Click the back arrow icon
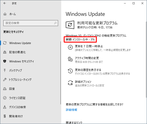This screenshot has width=147, height=124. pyautogui.click(x=5, y=3)
